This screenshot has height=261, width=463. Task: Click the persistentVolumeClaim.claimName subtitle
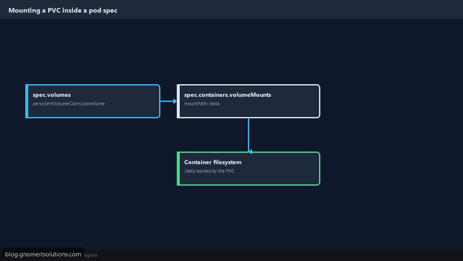point(69,104)
